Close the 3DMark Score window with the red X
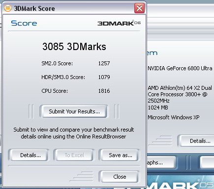The height and width of the screenshot is (189, 214). [139, 8]
